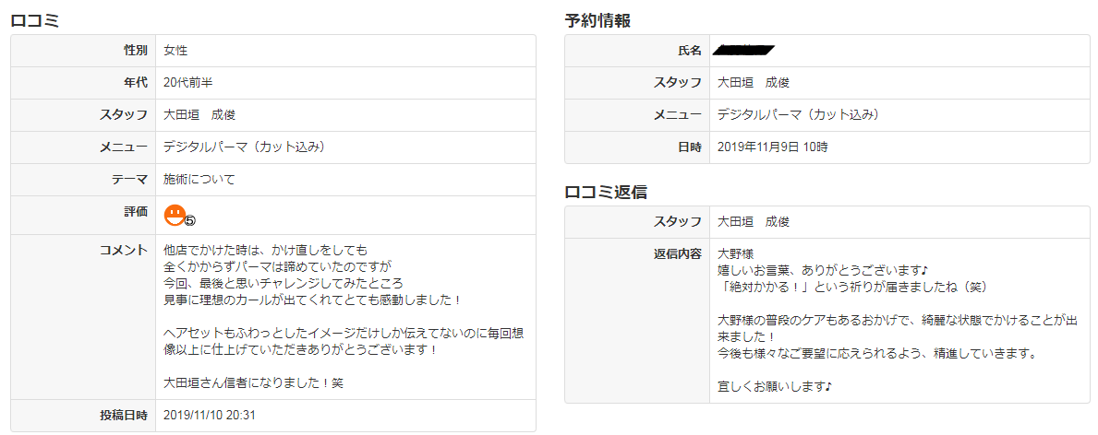
Task: Click デジタルパーマ menu in 予約情報 section
Action: 797,115
